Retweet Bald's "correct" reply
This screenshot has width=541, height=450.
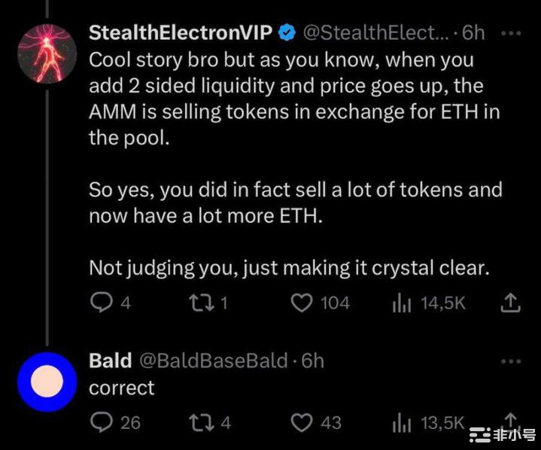coord(200,422)
